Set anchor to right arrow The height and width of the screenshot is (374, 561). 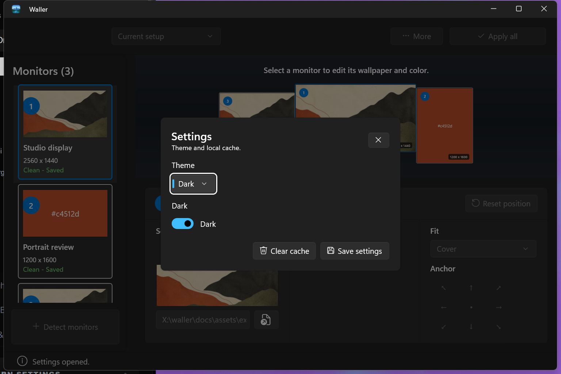pyautogui.click(x=499, y=308)
